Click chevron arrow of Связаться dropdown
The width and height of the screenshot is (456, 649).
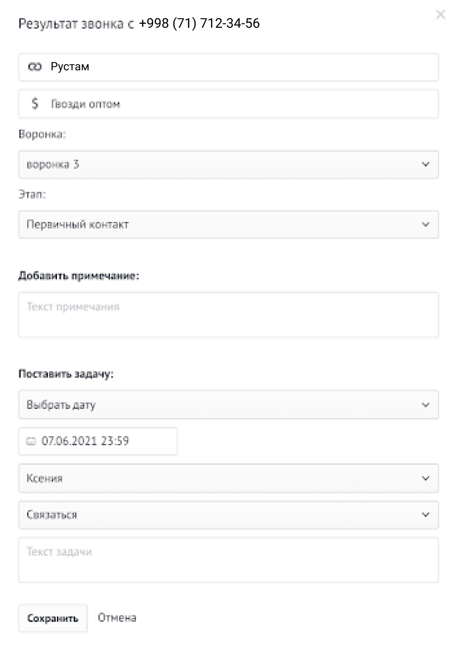[x=425, y=515]
